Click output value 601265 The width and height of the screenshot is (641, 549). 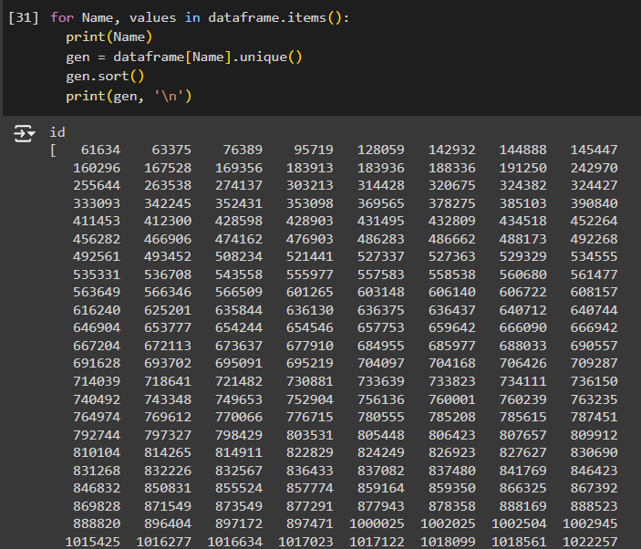pyautogui.click(x=310, y=292)
